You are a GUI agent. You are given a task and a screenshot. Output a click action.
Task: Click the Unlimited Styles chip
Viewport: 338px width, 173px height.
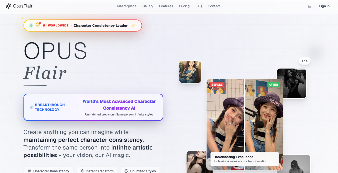tap(140, 170)
